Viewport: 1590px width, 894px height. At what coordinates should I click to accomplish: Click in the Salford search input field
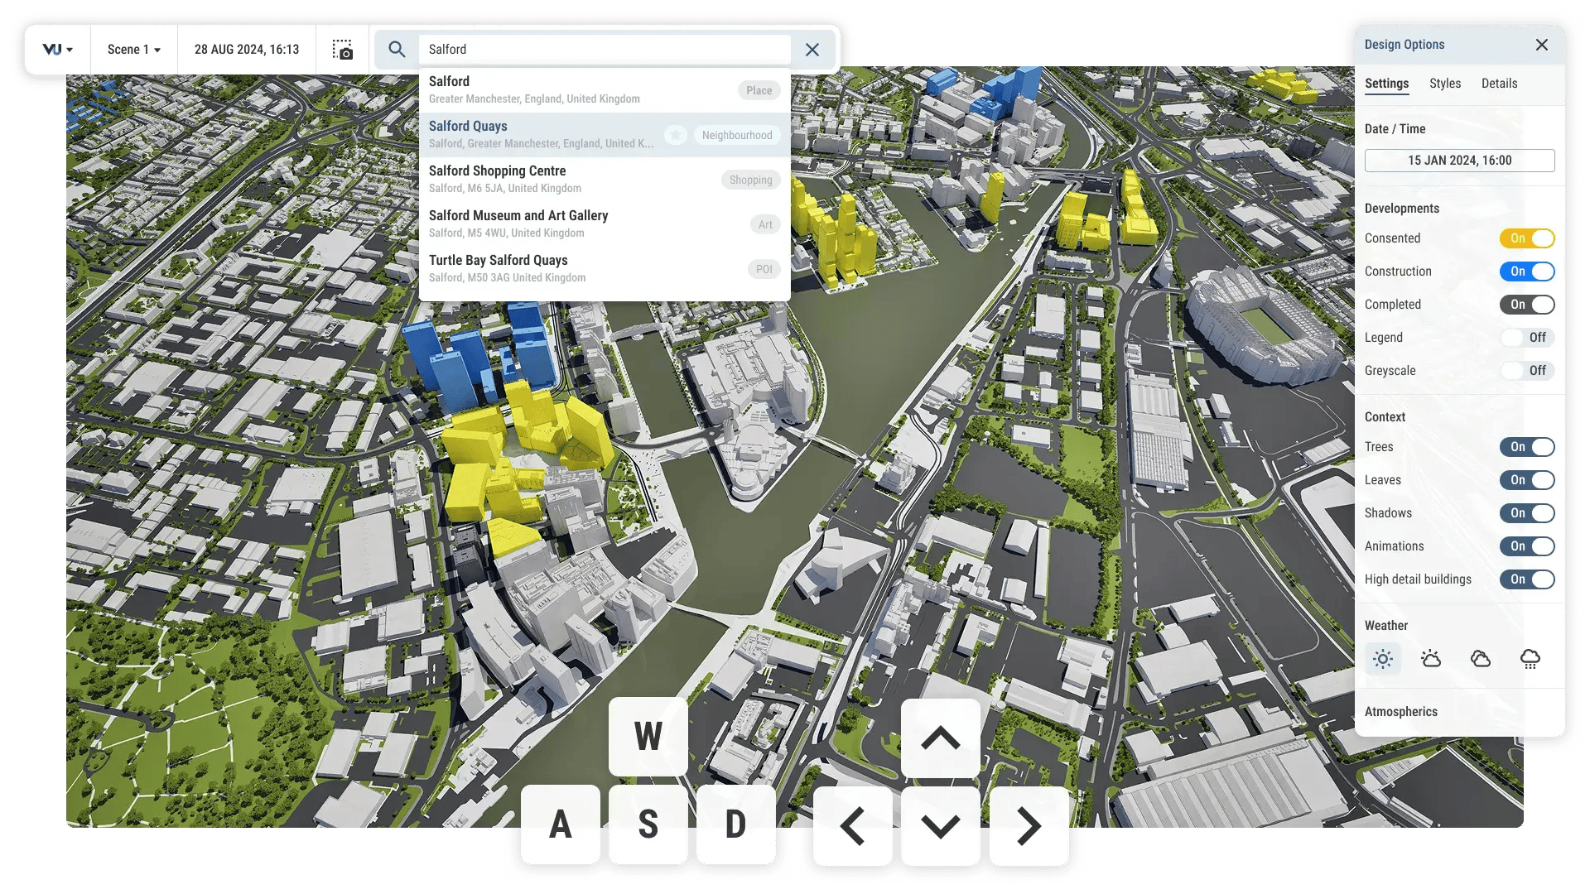[605, 50]
